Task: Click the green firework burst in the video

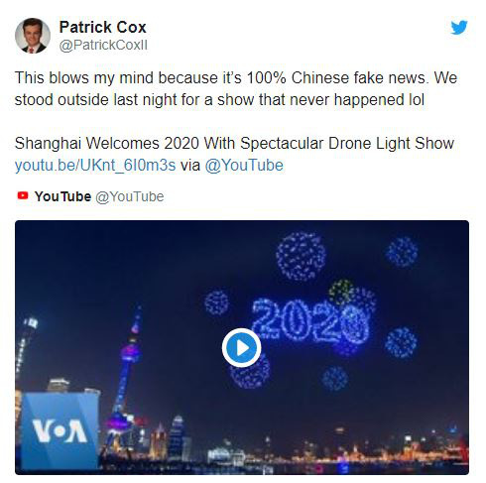Action: coord(341,293)
